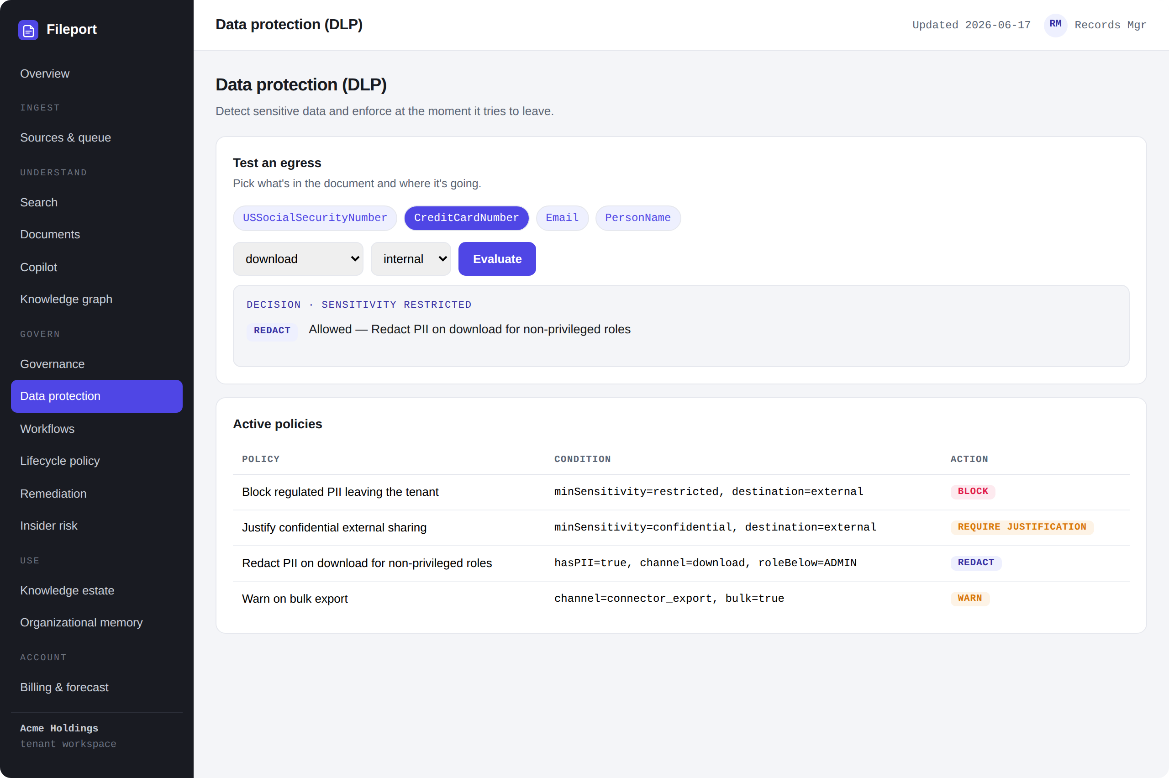Click 'Updated 2026-06-17' timestamp
Image resolution: width=1169 pixels, height=778 pixels.
click(x=971, y=25)
